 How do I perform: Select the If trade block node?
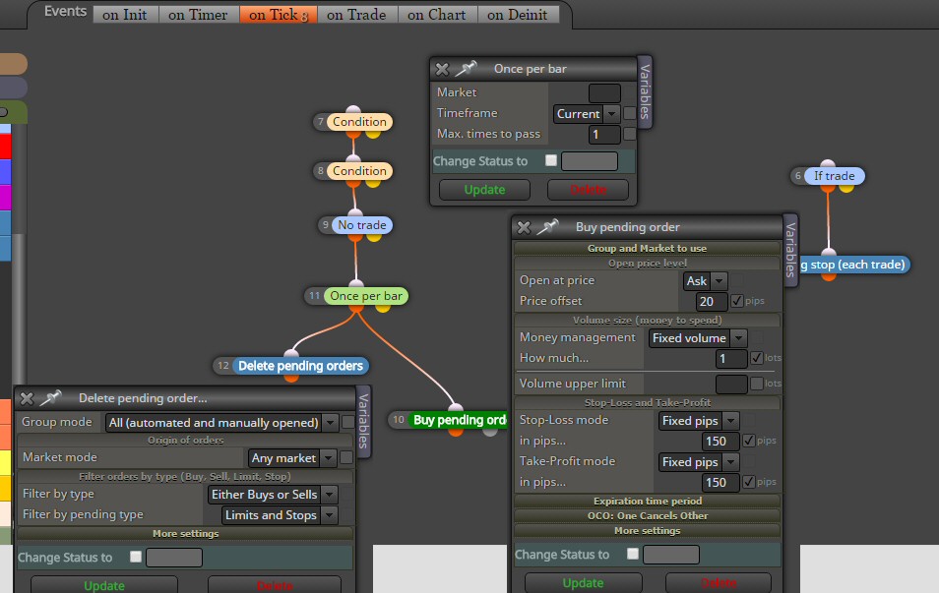coord(834,176)
